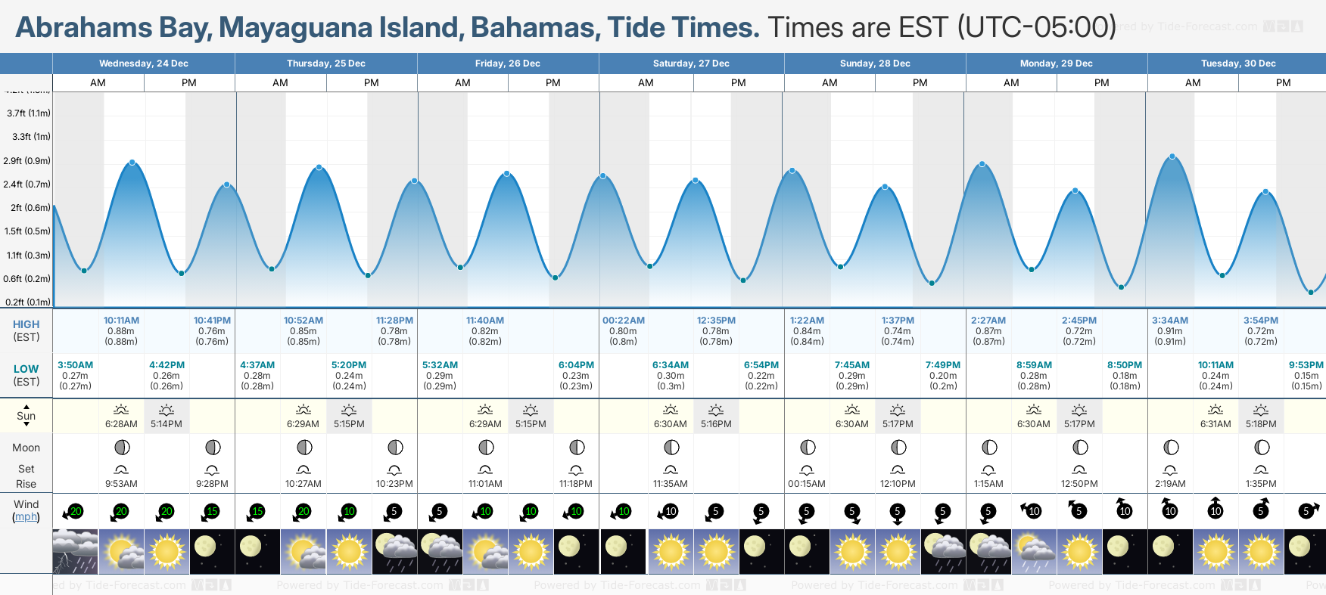Select the Tuesday, 30 Dec day header
The image size is (1326, 595).
pyautogui.click(x=1238, y=64)
